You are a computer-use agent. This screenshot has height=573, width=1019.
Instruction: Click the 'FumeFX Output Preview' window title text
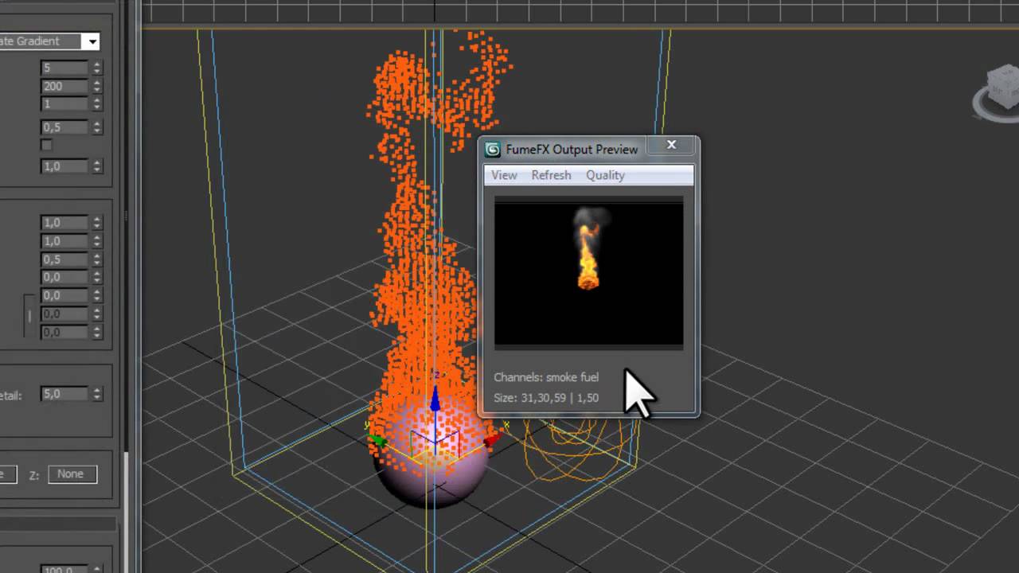pos(572,149)
